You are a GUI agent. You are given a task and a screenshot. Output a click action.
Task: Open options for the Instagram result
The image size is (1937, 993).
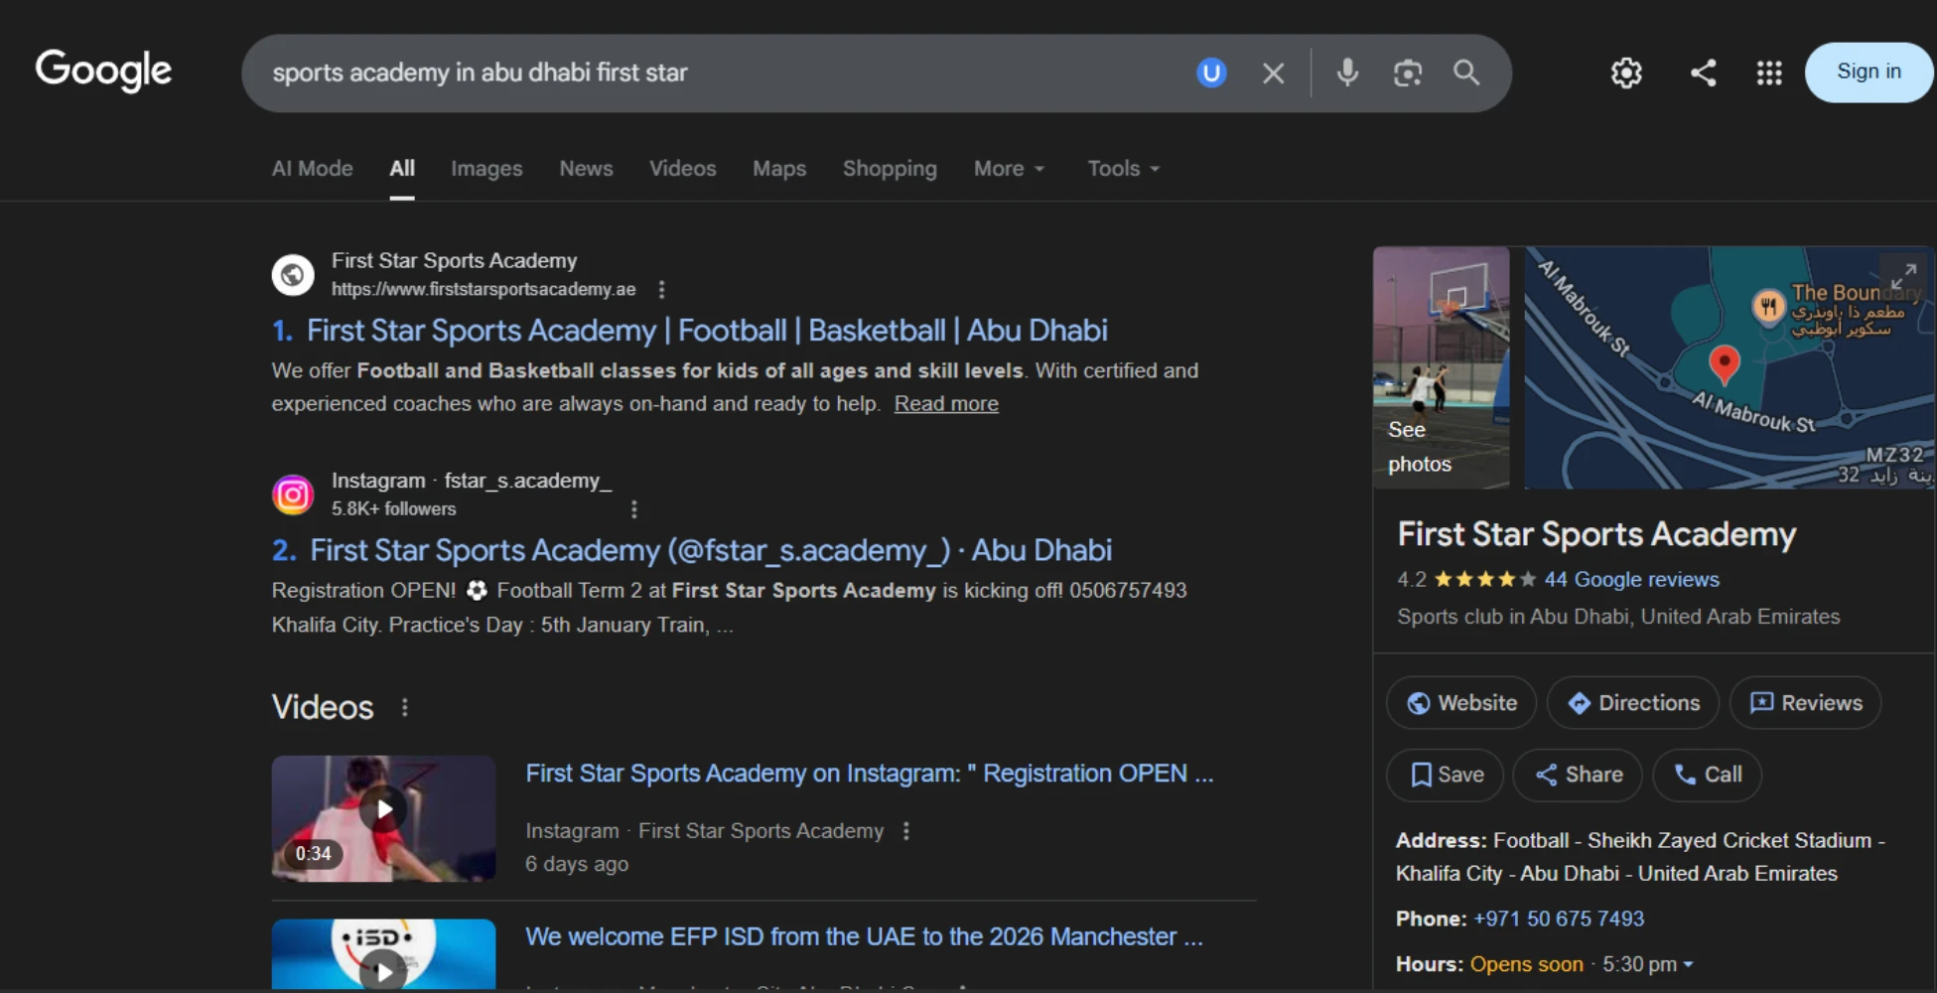point(634,509)
